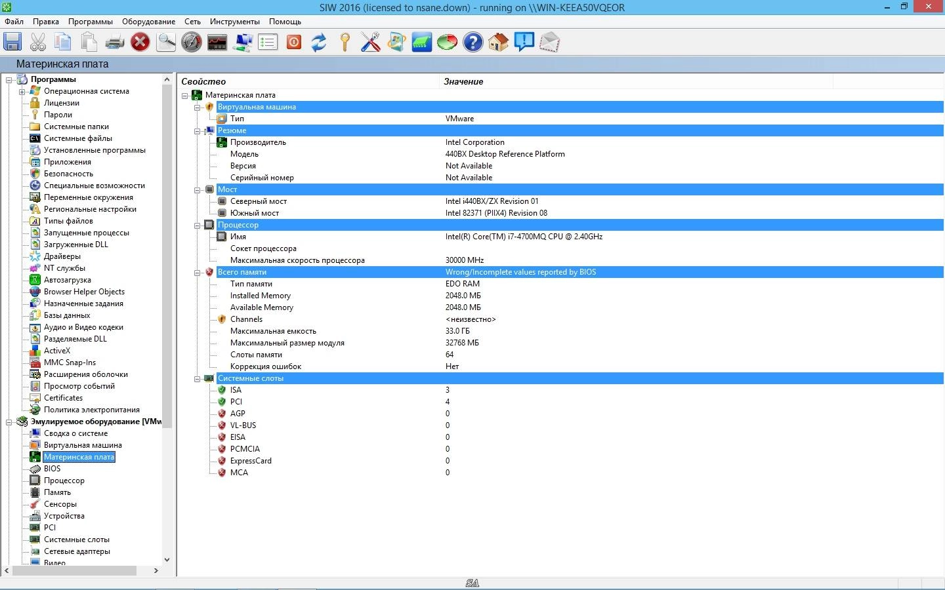Viewport: 945px width, 590px height.
Task: Open the Оборудование menu
Action: click(x=149, y=21)
